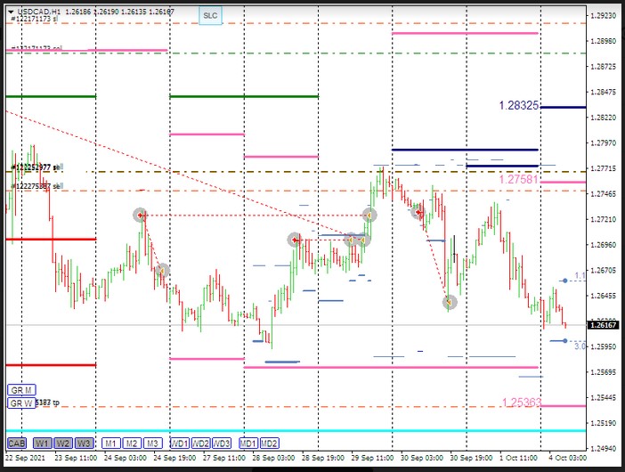Click the M3 button in bottom row
Viewport: 625px width, 472px height.
click(152, 443)
